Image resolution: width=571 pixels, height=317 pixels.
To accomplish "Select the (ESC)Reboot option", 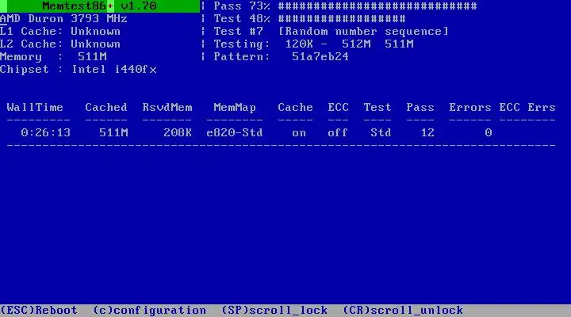I will coord(39,310).
